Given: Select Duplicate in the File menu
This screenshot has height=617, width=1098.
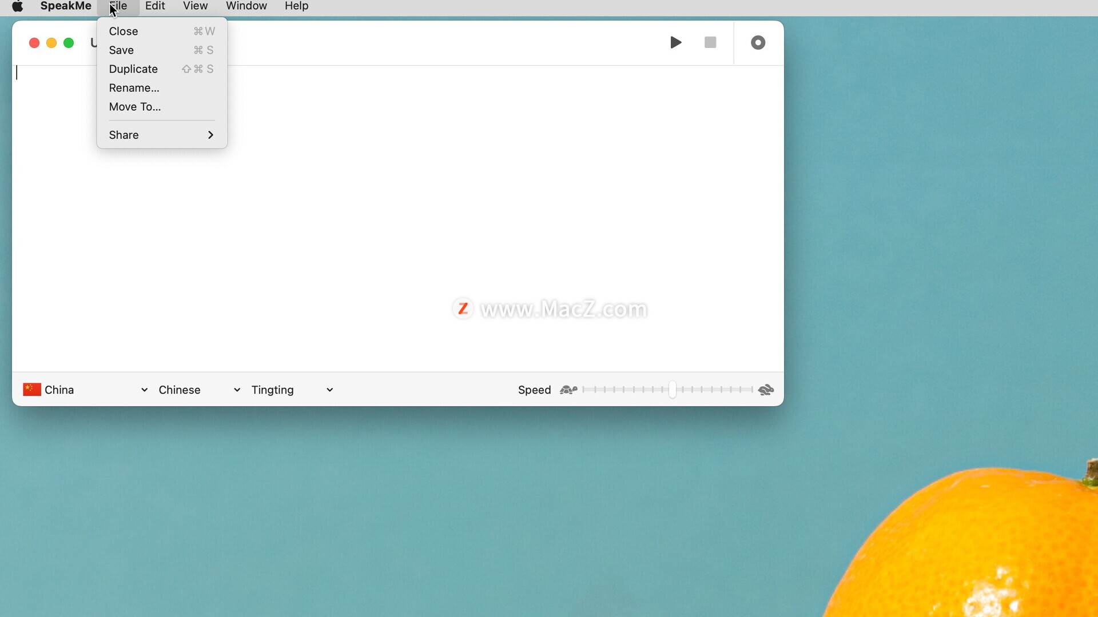Looking at the screenshot, I should pyautogui.click(x=162, y=69).
